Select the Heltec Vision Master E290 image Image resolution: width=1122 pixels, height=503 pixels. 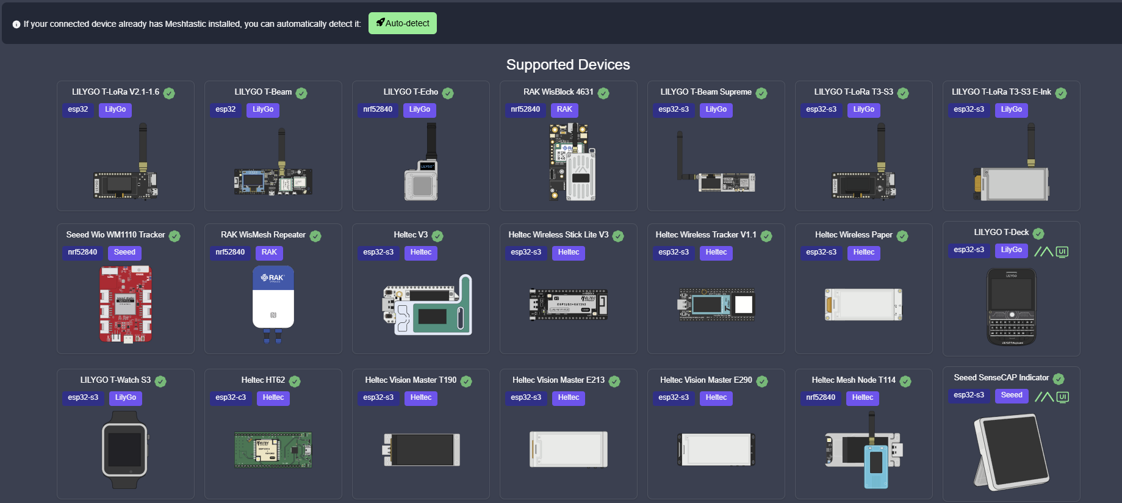[x=716, y=450]
